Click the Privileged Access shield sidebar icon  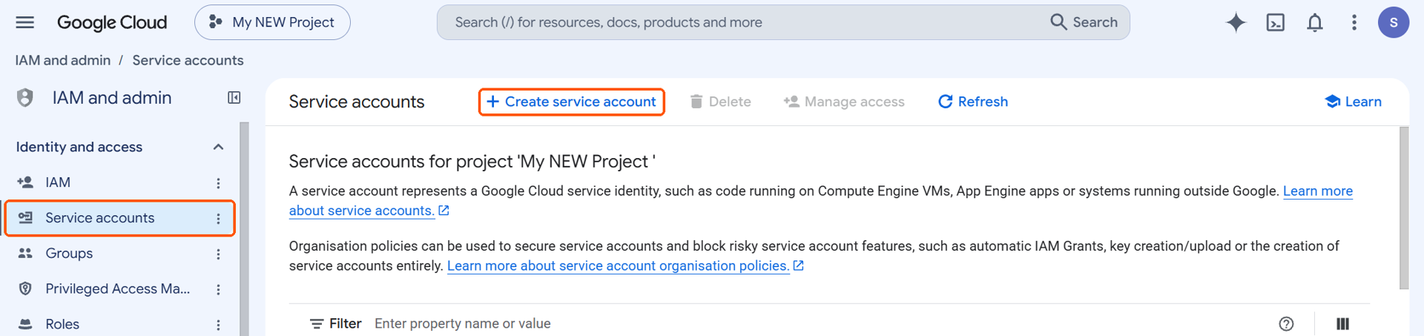[x=25, y=289]
